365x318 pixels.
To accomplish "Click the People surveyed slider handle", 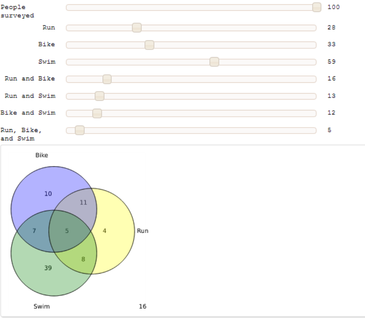I will (317, 7).
